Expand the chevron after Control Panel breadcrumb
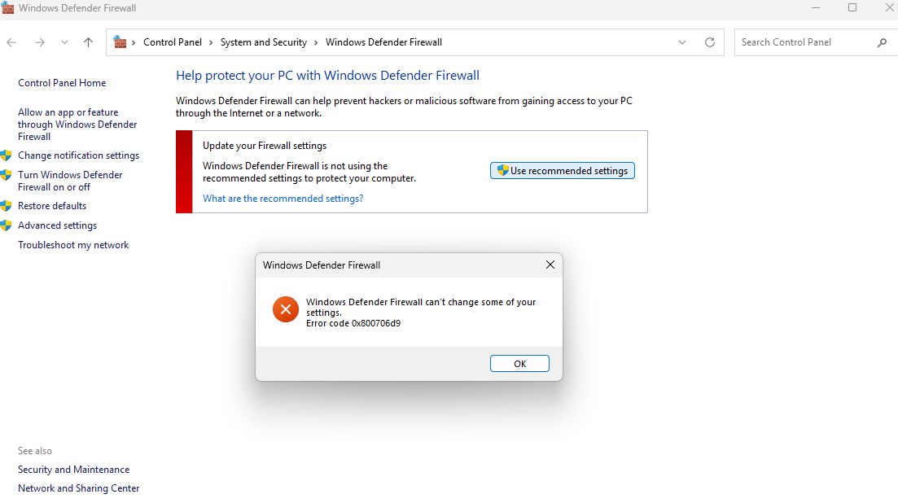This screenshot has width=898, height=503. point(211,42)
